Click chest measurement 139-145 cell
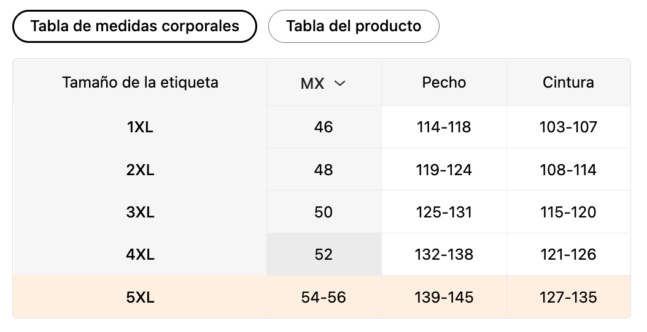The image size is (647, 332). (444, 297)
